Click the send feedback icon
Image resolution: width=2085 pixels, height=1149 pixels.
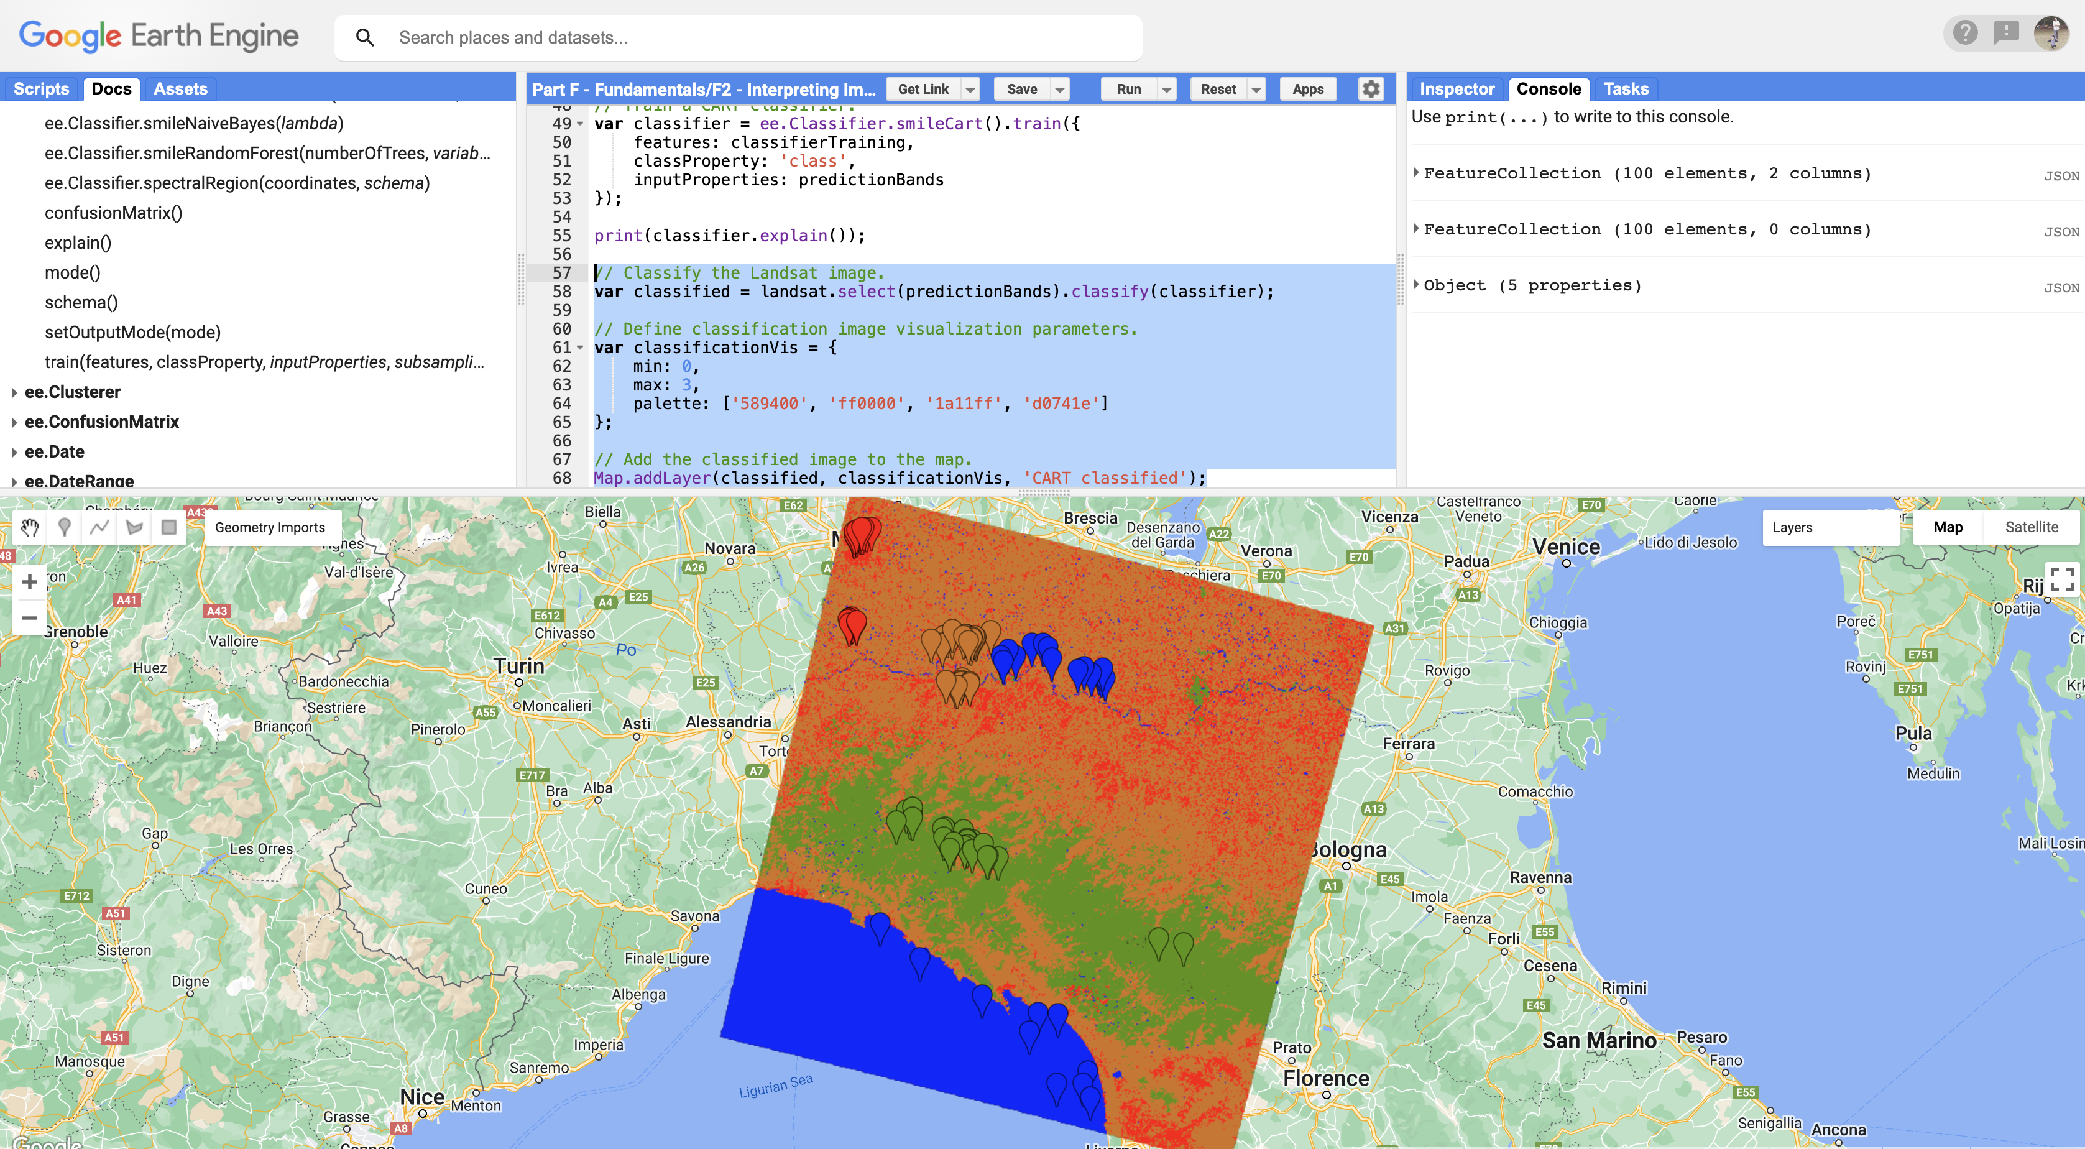tap(2005, 33)
